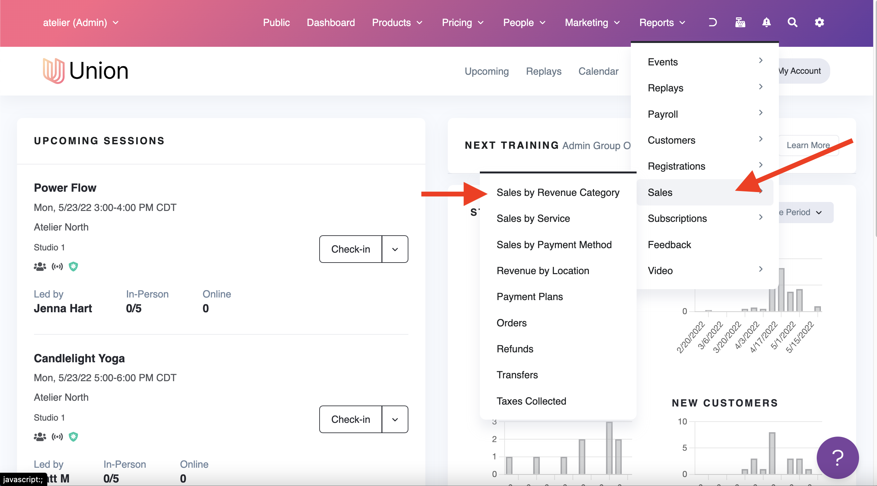Viewport: 877px width, 486px height.
Task: Click the search magnifier icon
Action: [792, 22]
